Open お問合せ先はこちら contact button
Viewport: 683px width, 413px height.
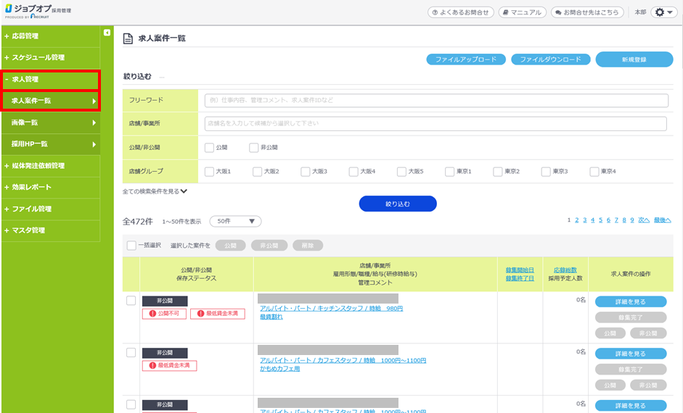(587, 12)
